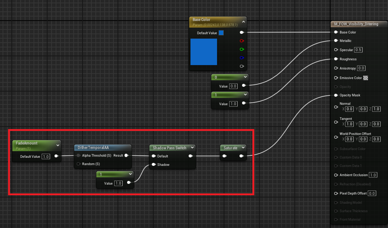
Task: Click the output pin of constant 0 node
Action: coord(244,85)
